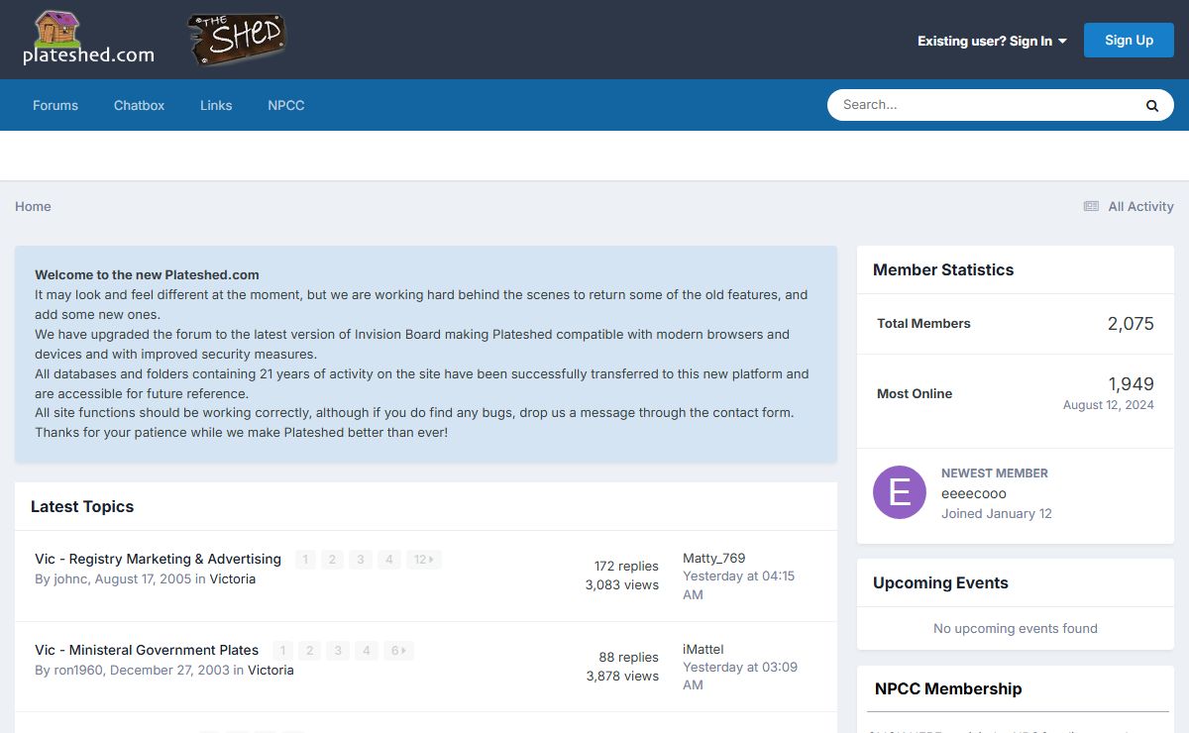Expand page 6 arrow in Ministeral Government Plates topic
Image resolution: width=1189 pixels, height=733 pixels.
398,651
